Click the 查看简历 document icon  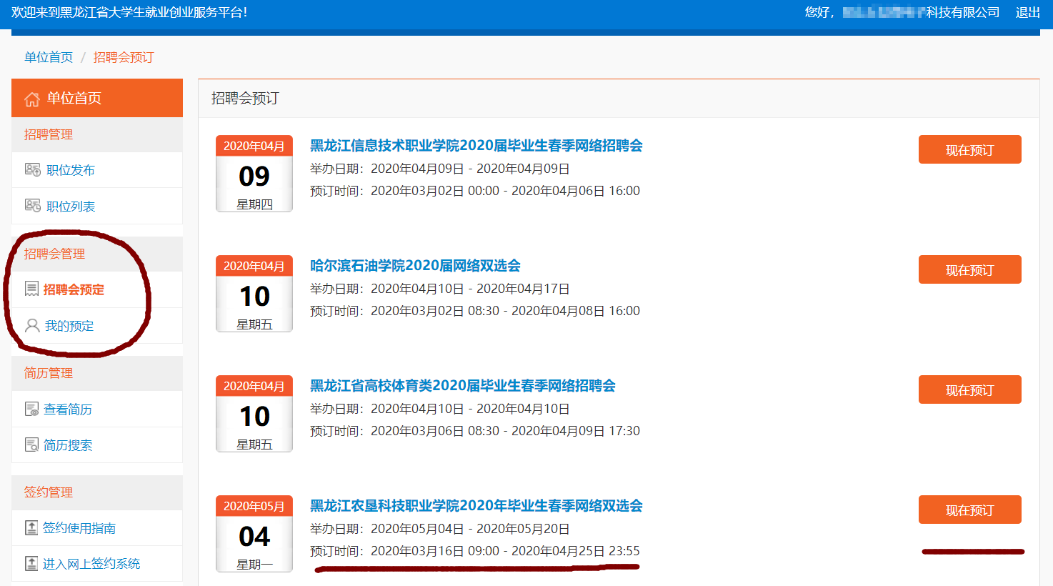coord(31,409)
